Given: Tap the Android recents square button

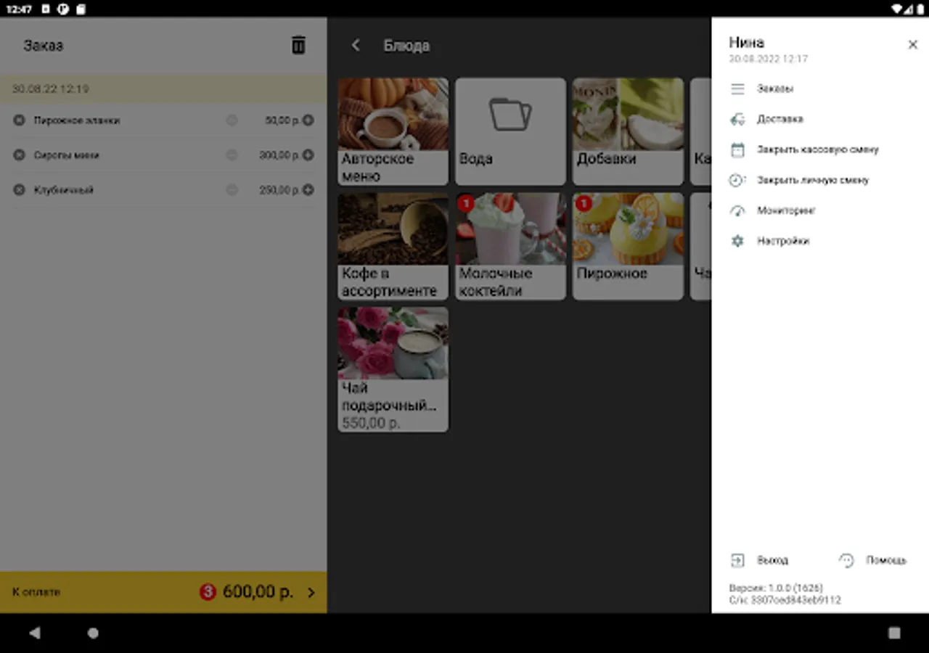Looking at the screenshot, I should [x=894, y=633].
